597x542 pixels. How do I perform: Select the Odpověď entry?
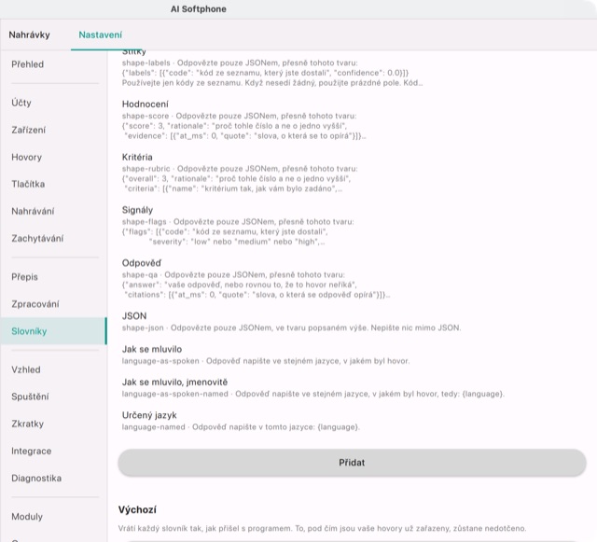point(142,263)
